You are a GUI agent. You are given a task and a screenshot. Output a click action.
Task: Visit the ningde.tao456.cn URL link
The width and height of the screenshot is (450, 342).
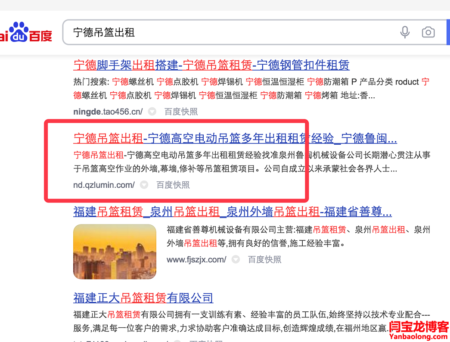click(108, 112)
